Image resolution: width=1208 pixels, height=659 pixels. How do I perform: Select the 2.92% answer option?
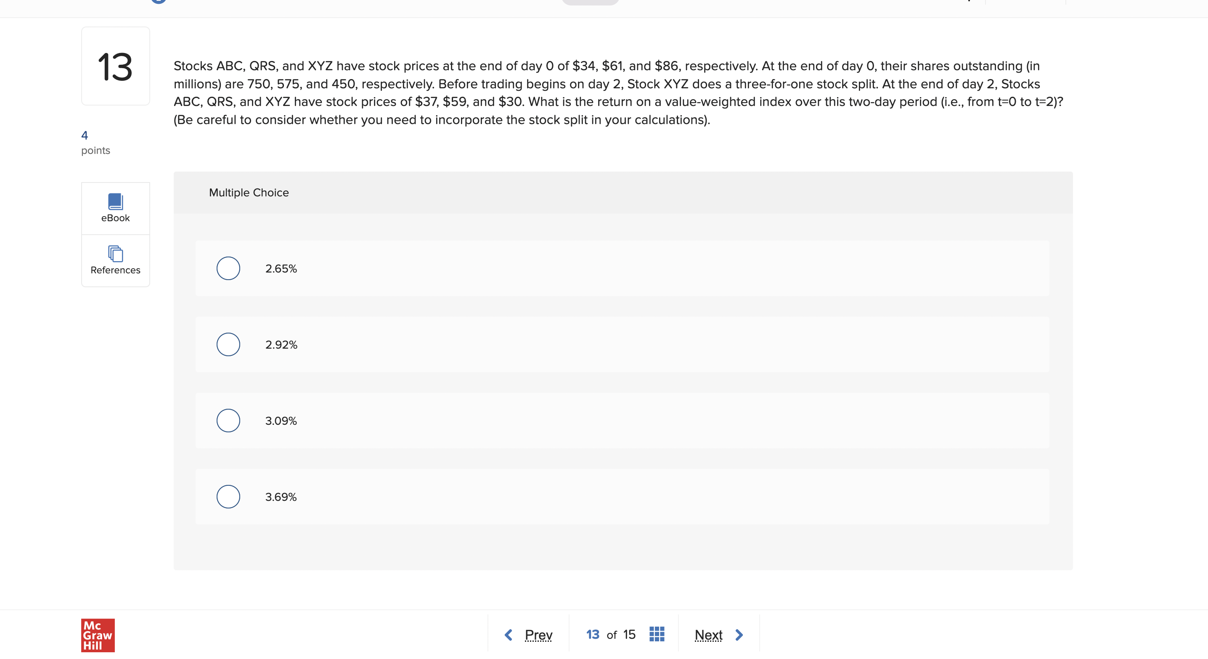point(228,344)
